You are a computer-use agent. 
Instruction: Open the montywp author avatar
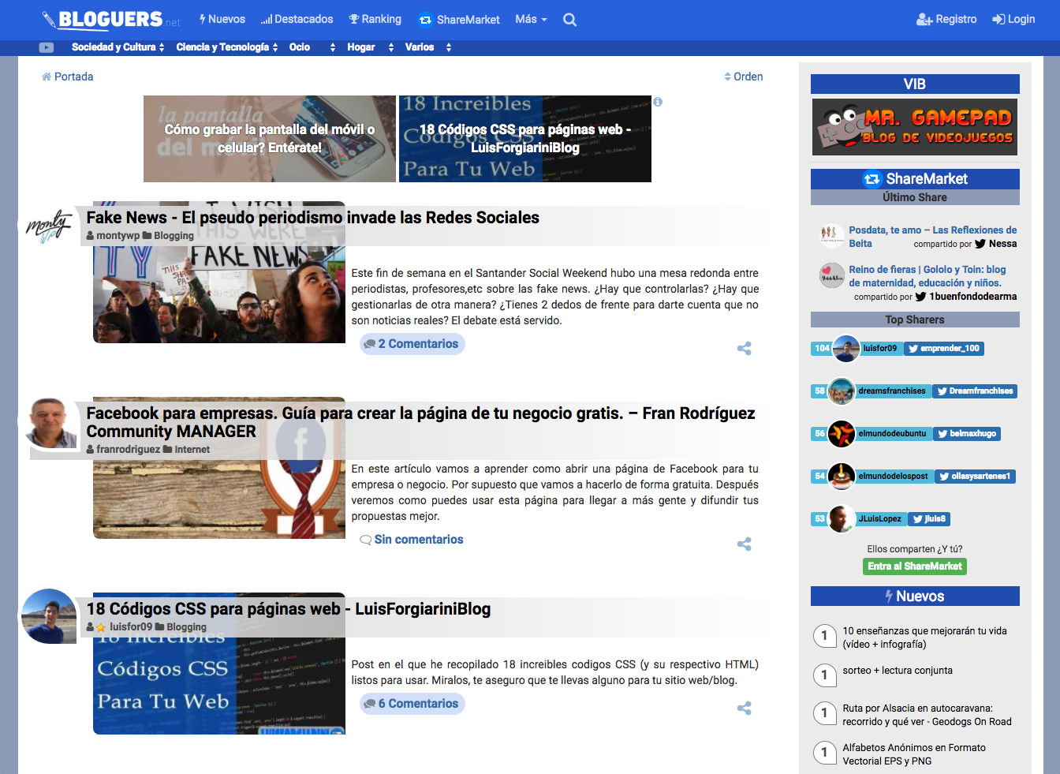pyautogui.click(x=49, y=226)
